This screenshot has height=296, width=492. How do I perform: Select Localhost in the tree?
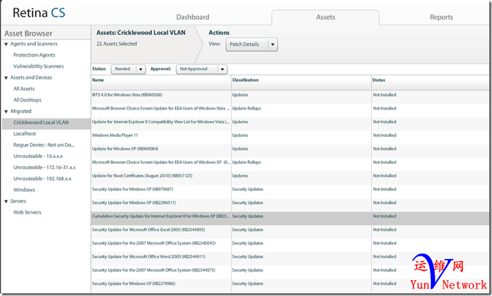tap(24, 134)
